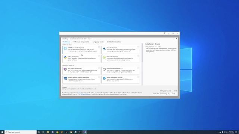Screen dimensions: 239x134
Task: Click the Total space required label
Action: [165, 91]
